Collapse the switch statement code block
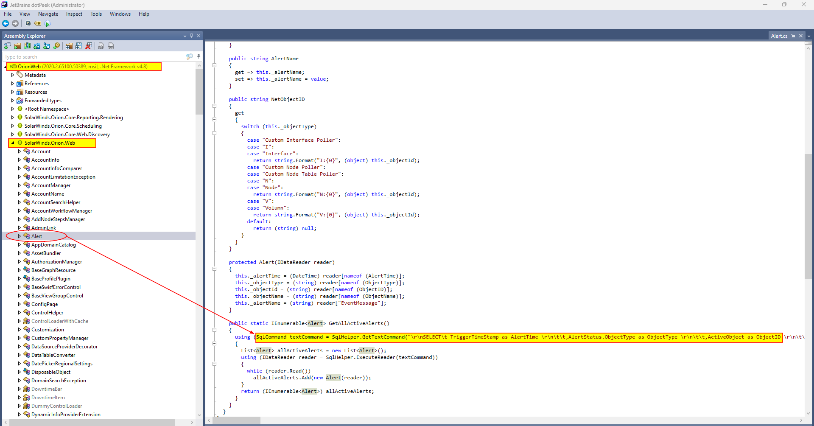The image size is (814, 426). (214, 133)
